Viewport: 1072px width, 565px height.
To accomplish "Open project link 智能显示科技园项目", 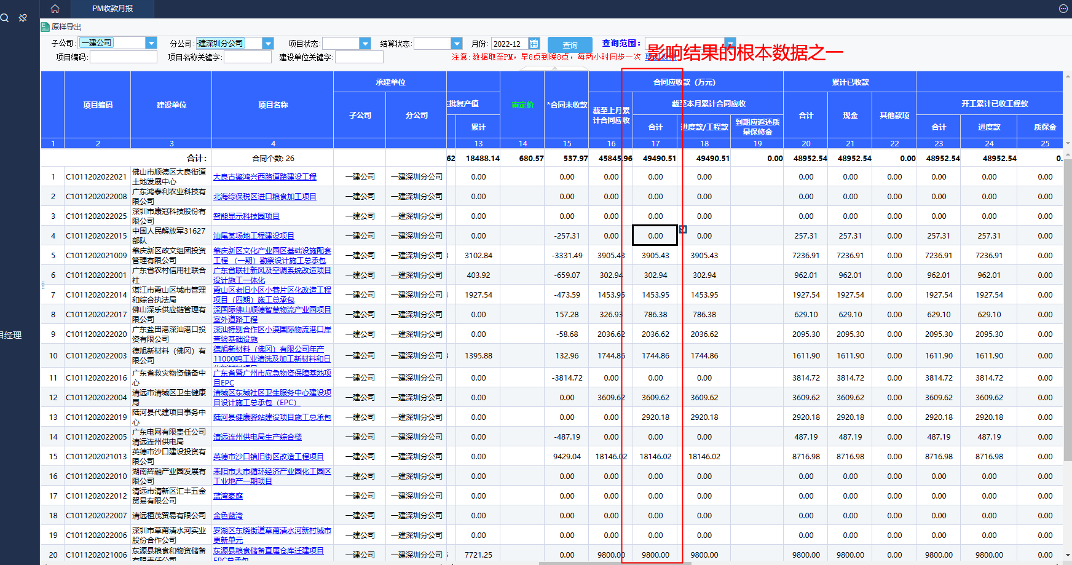I will 246,216.
